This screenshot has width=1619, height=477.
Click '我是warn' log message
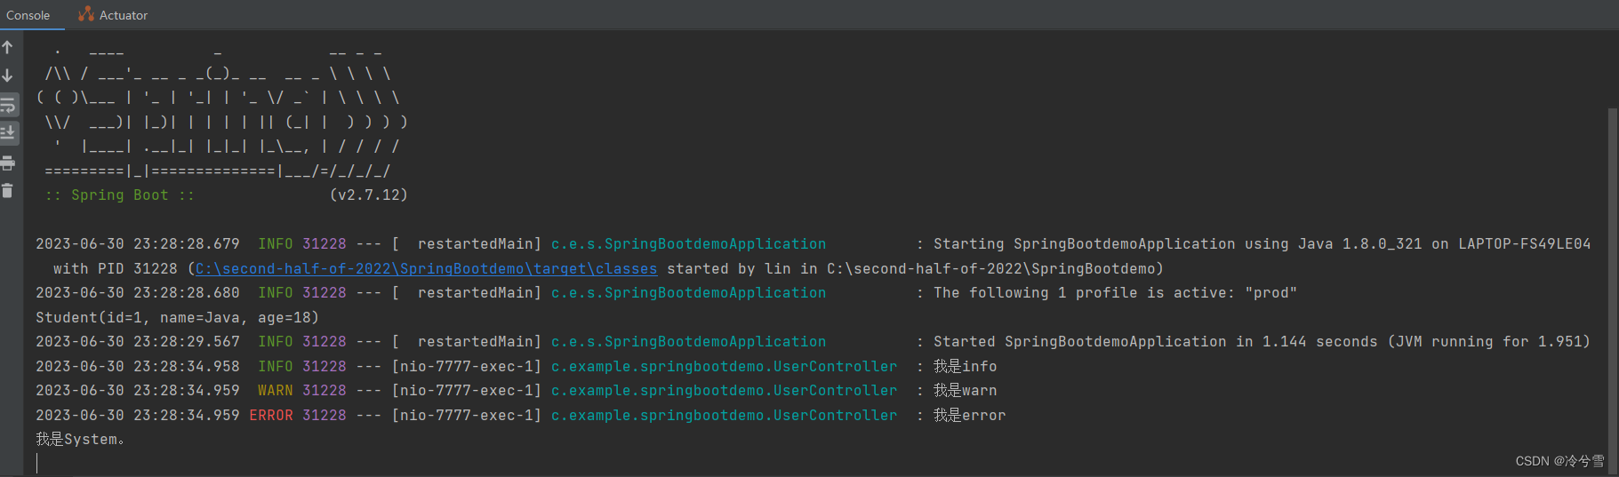click(x=965, y=390)
